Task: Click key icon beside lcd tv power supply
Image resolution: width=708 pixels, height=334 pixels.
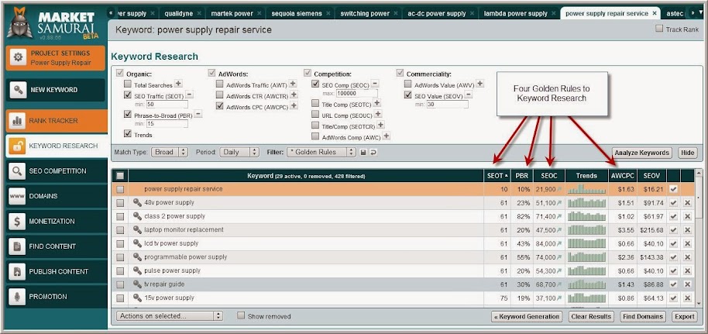Action: 137,243
